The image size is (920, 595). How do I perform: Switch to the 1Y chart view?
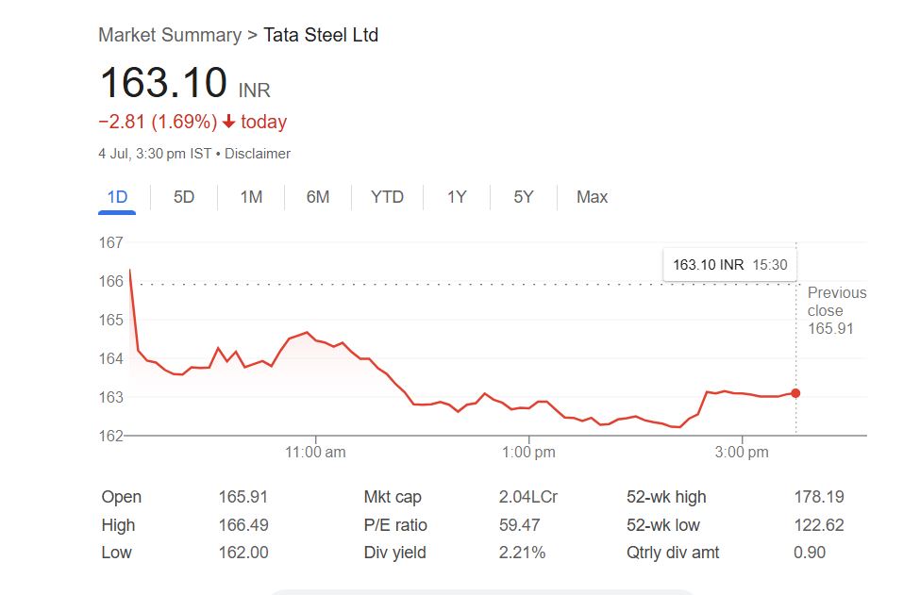(x=457, y=197)
